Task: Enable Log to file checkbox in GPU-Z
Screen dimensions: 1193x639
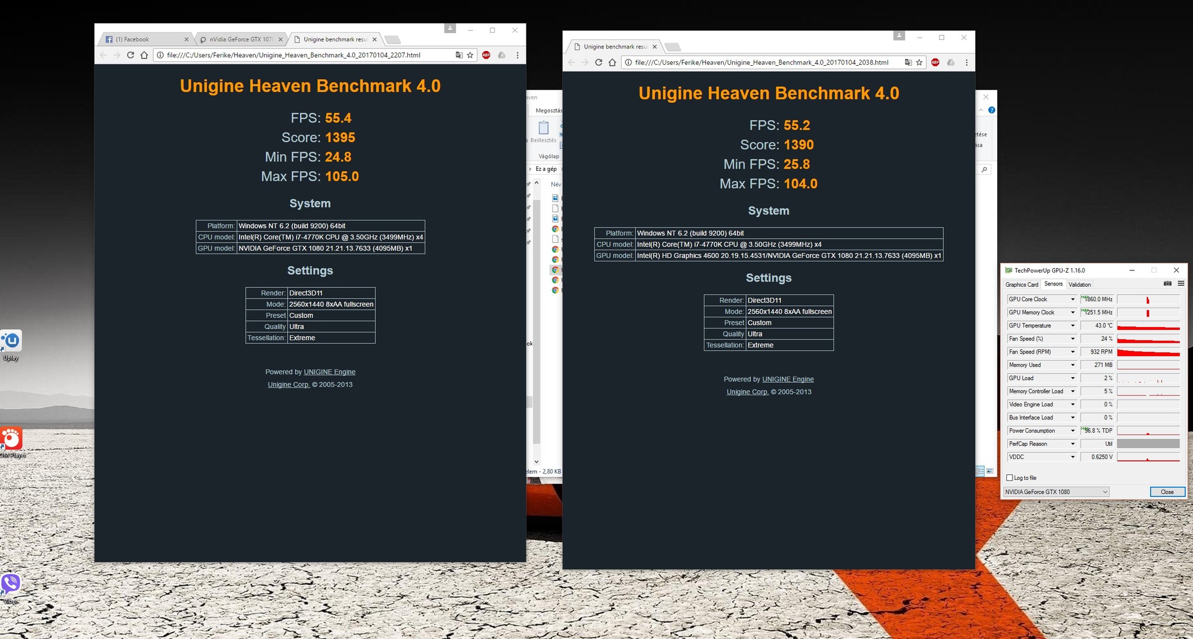Action: (1010, 478)
